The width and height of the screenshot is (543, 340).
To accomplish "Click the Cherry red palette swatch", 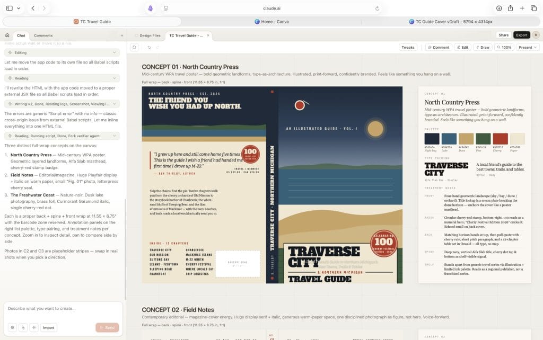I will [x=500, y=139].
